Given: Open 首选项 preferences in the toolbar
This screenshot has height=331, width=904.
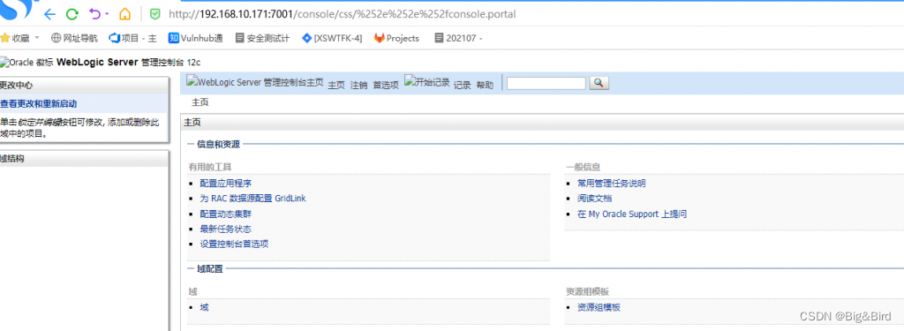Looking at the screenshot, I should pos(386,85).
